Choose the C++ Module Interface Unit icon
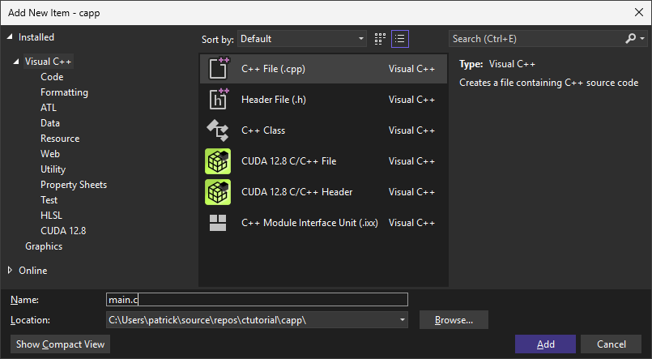Image resolution: width=652 pixels, height=359 pixels. [x=218, y=223]
